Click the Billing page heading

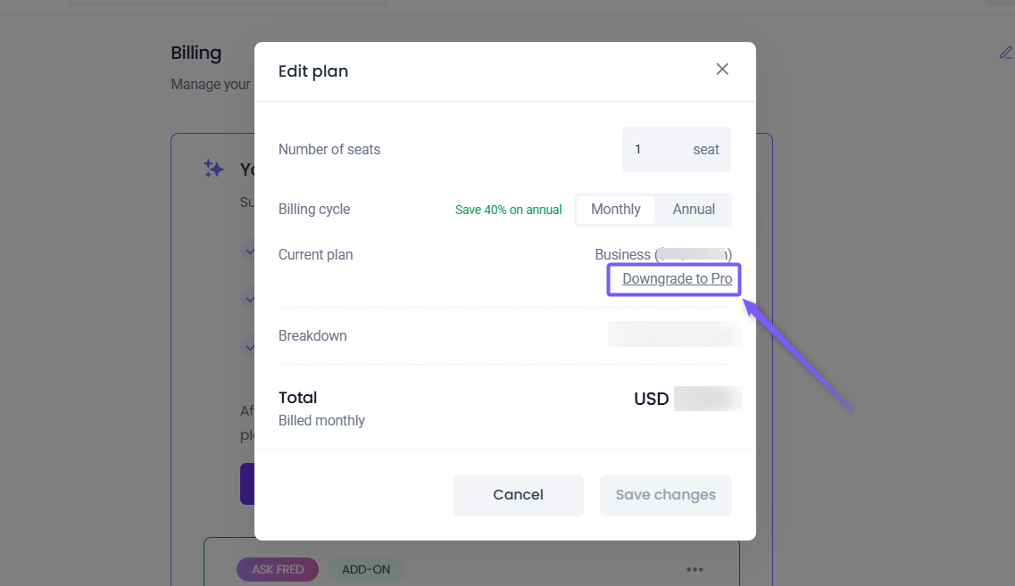[x=196, y=53]
